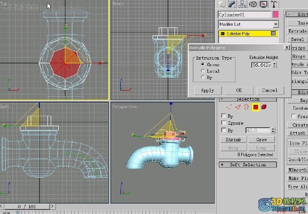The height and width of the screenshot is (214, 308).
Task: Cancel the Extrude Polygons dialog
Action: pyautogui.click(x=270, y=90)
